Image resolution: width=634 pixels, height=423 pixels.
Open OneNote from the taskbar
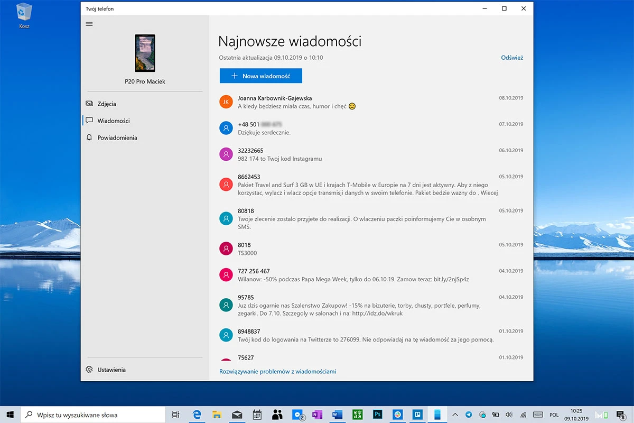318,415
